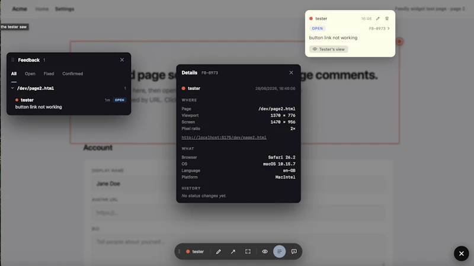Edit the comment with the pencil icon

click(x=378, y=18)
